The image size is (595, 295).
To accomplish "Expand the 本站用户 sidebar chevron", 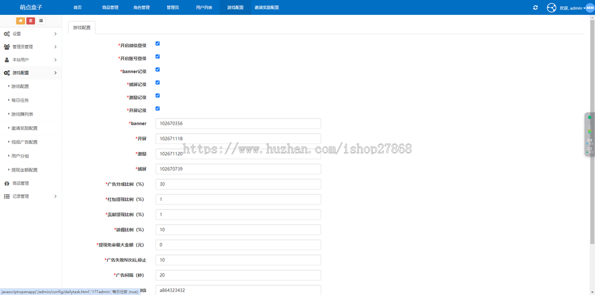I will (55, 60).
